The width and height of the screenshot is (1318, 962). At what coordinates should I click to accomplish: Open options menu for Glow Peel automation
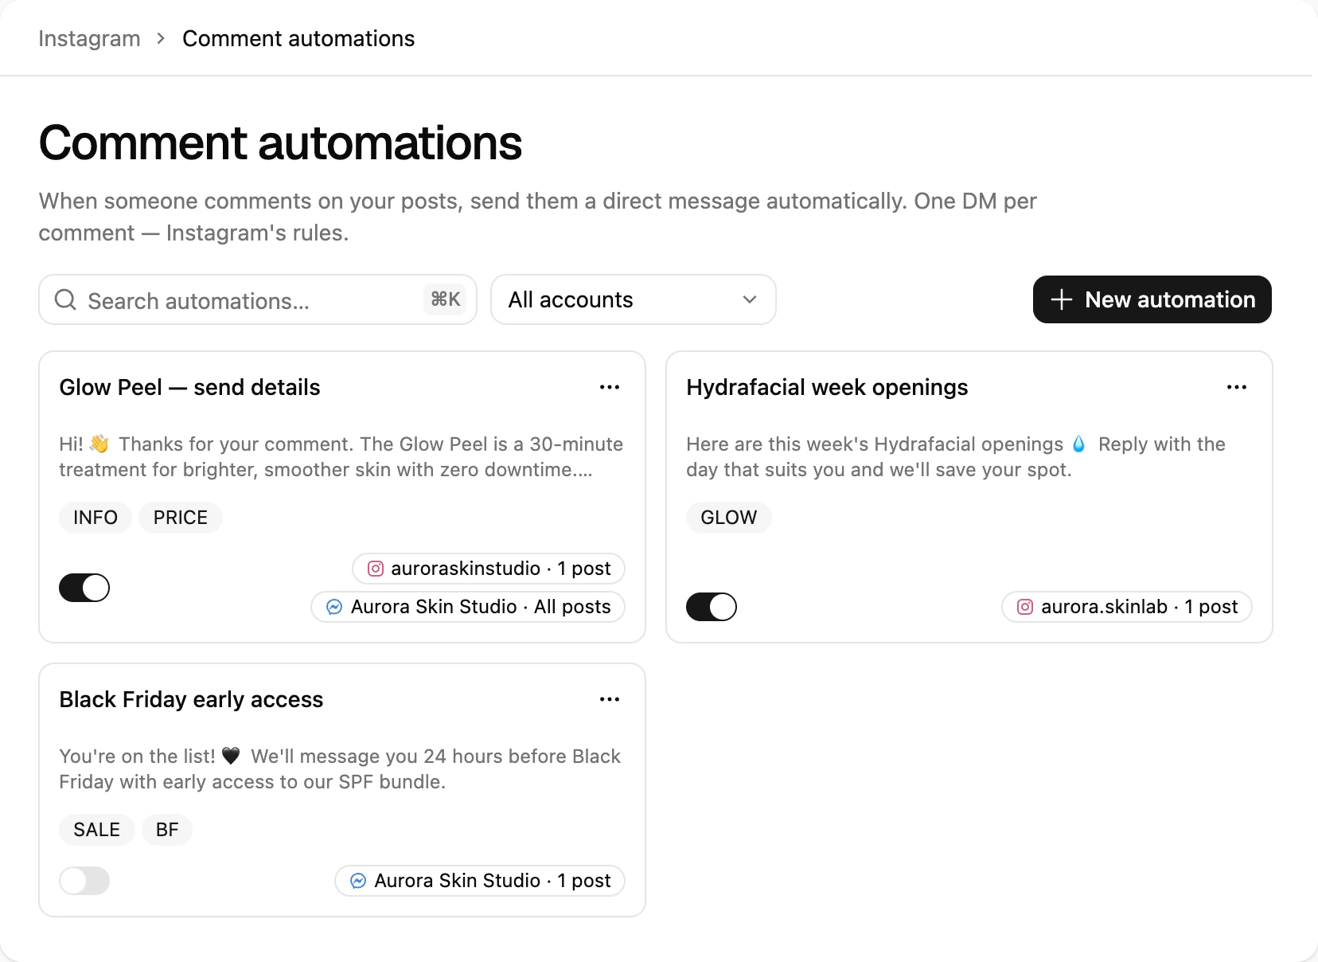coord(610,387)
